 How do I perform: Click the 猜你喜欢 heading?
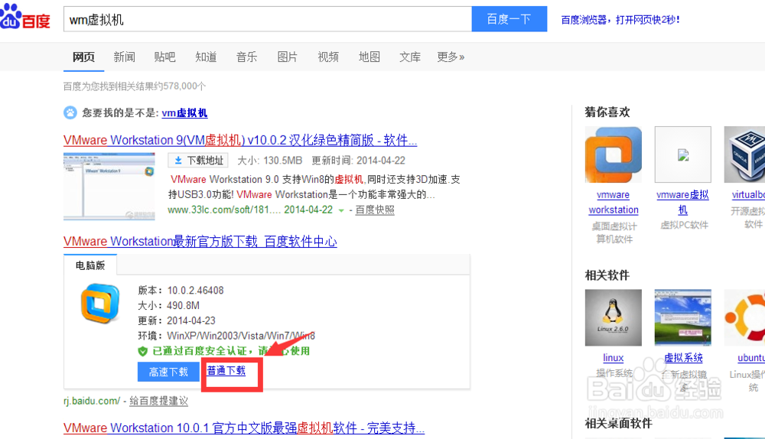point(607,112)
